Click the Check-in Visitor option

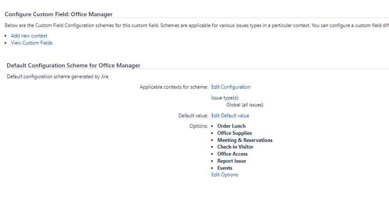235,147
